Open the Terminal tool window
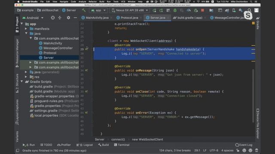The height and width of the screenshot is (154, 275). point(122,145)
